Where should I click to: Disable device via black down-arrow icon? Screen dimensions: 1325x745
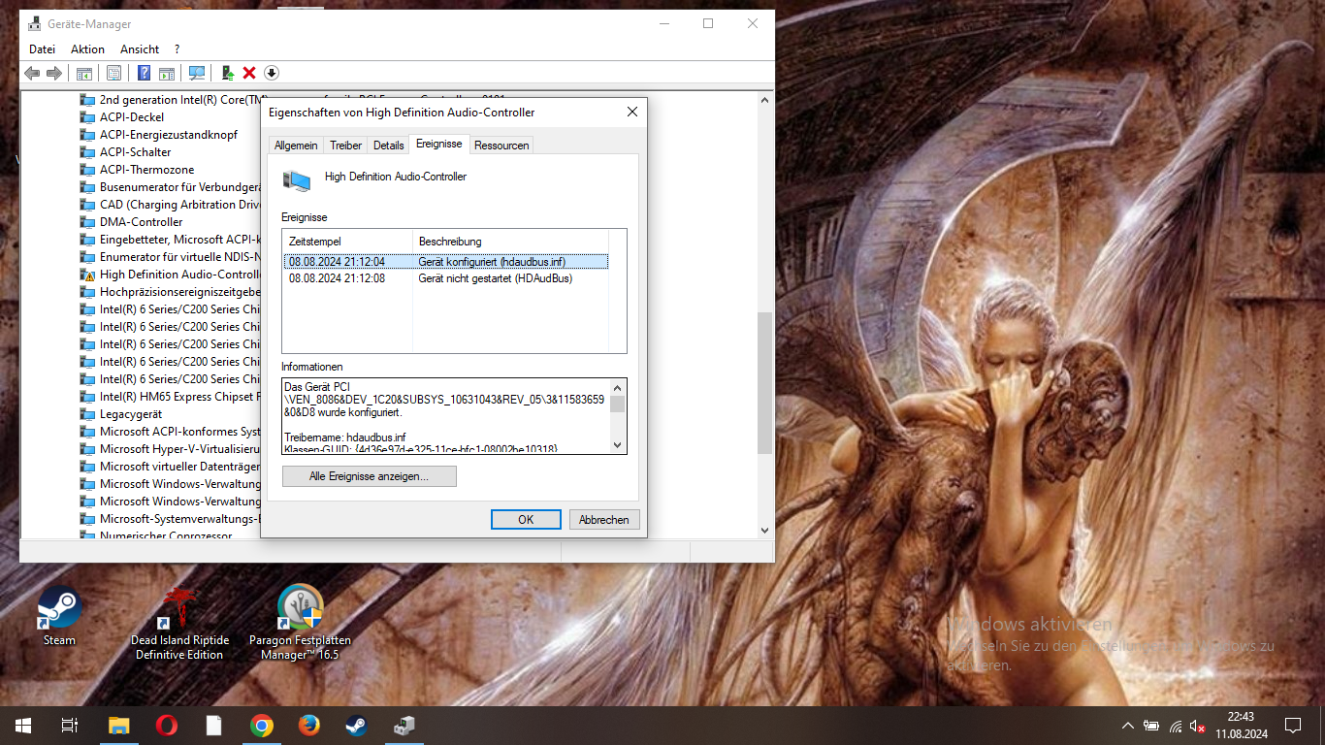[x=272, y=73]
